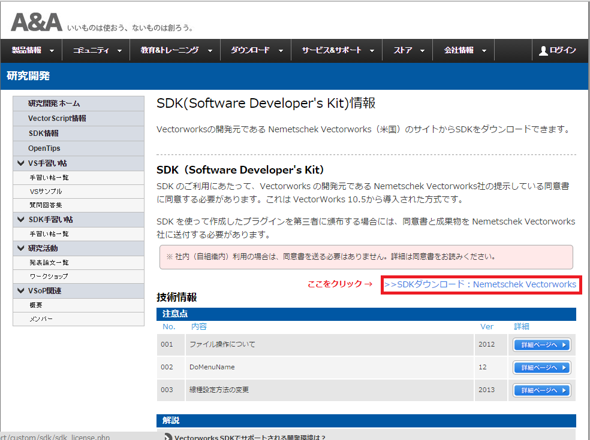Viewport: 590px width, 440px height.
Task: Click the 技術情報 heading
Action: pos(177,297)
